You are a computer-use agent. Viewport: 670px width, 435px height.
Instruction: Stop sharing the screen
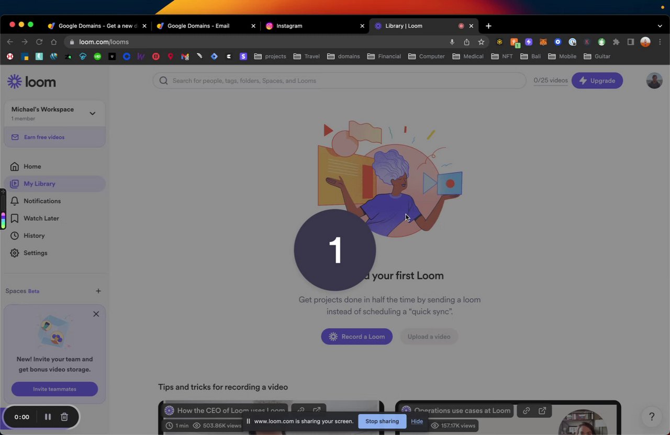pos(382,421)
